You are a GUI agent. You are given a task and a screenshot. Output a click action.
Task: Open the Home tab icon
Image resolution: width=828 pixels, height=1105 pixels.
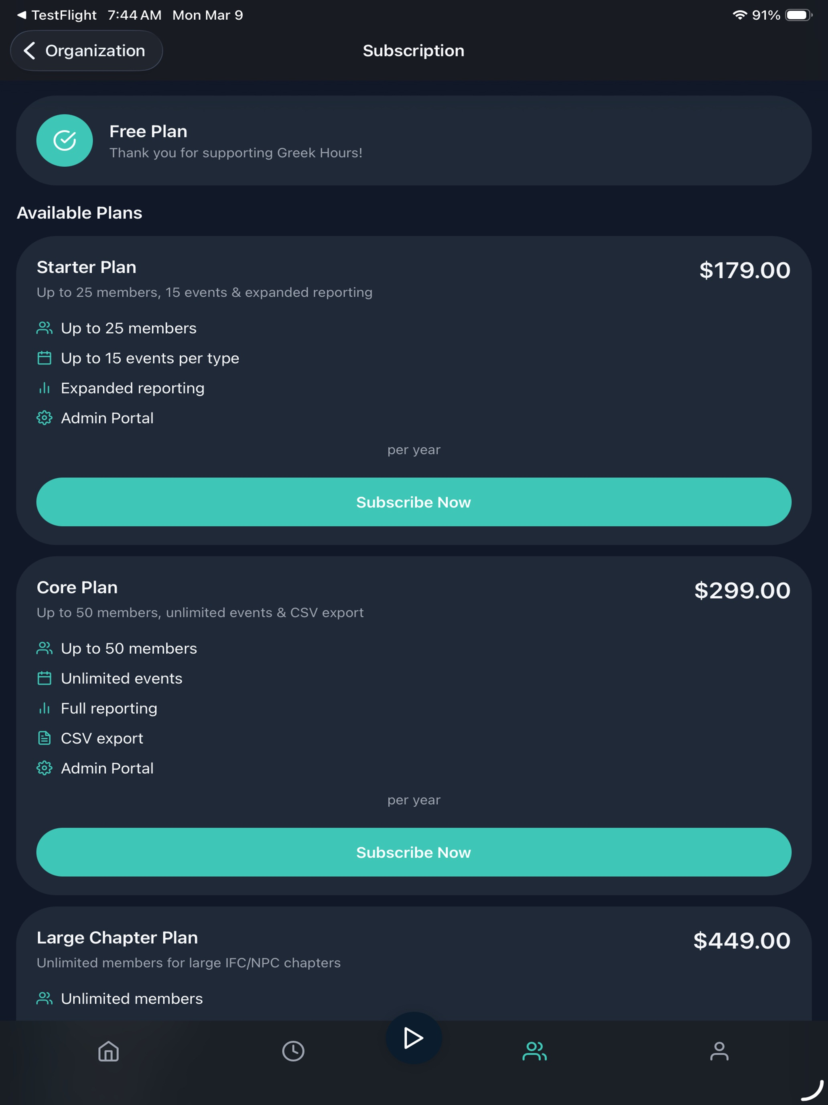click(108, 1051)
